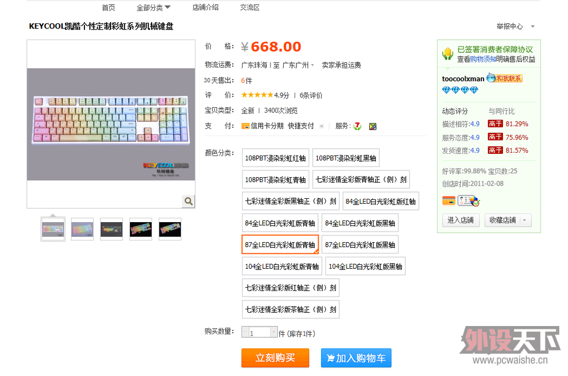Click the magnifier zoom icon on product image
This screenshot has height=376, width=568.
(x=188, y=201)
